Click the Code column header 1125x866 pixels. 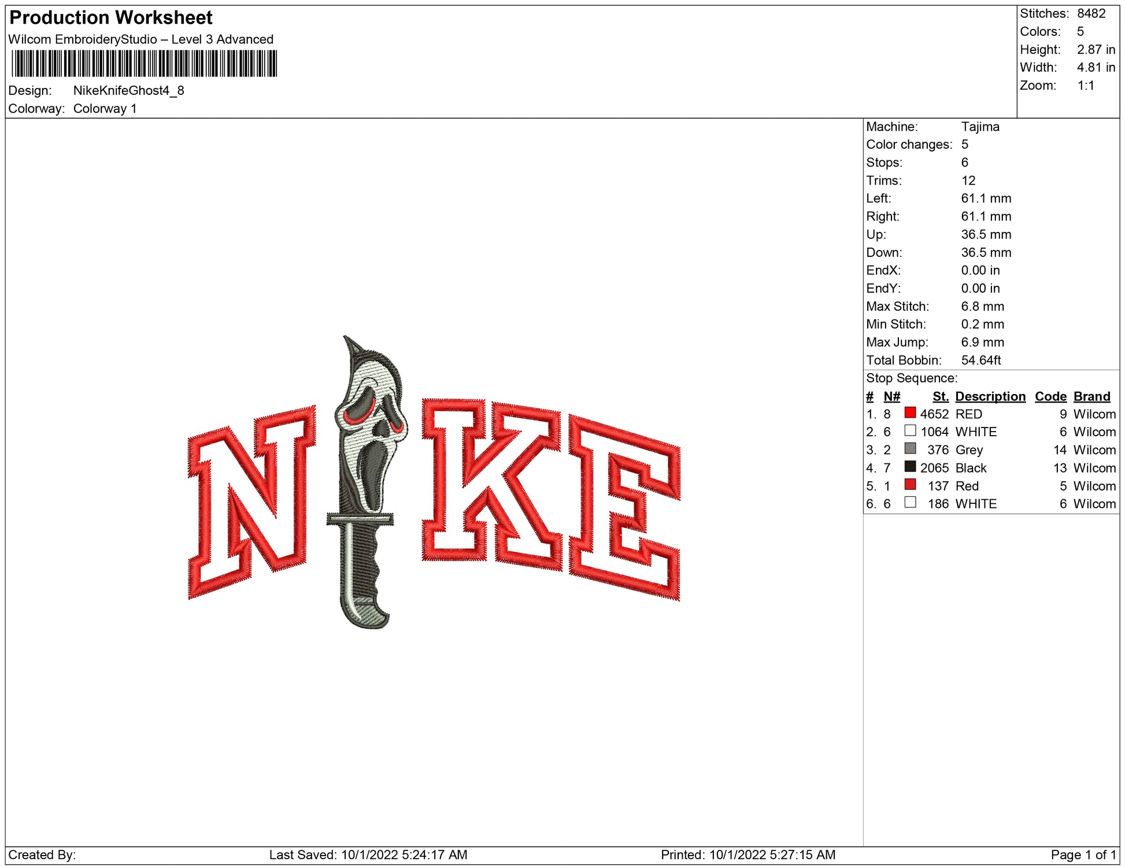(x=1050, y=396)
